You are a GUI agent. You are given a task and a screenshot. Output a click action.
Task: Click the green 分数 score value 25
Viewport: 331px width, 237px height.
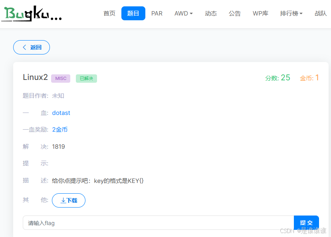click(x=287, y=78)
